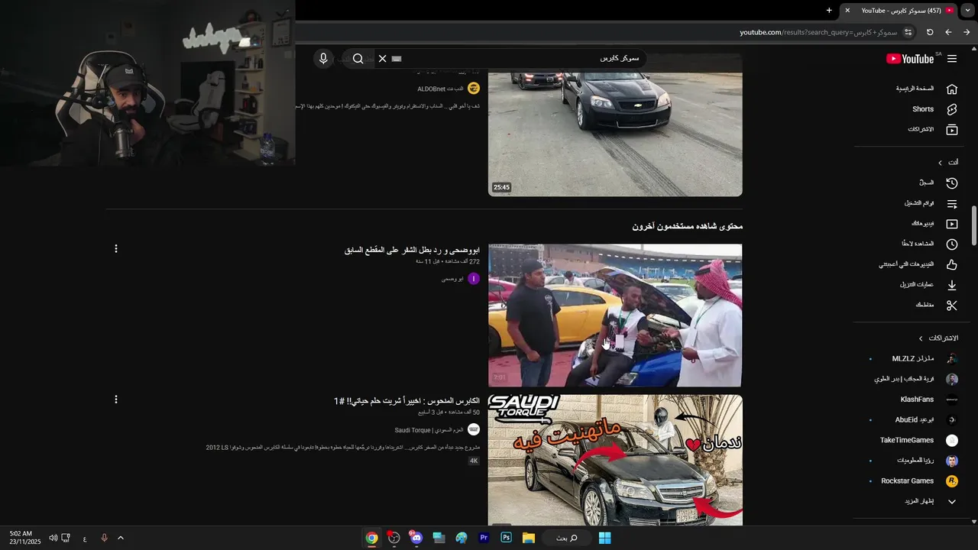The image size is (978, 550).
Task: Open a new Chrome tab
Action: 829,11
